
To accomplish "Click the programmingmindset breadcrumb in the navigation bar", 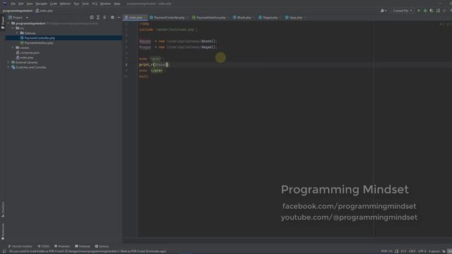I will (x=18, y=11).
